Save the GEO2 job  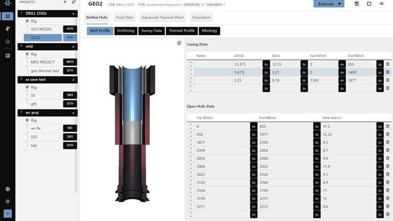357,4
